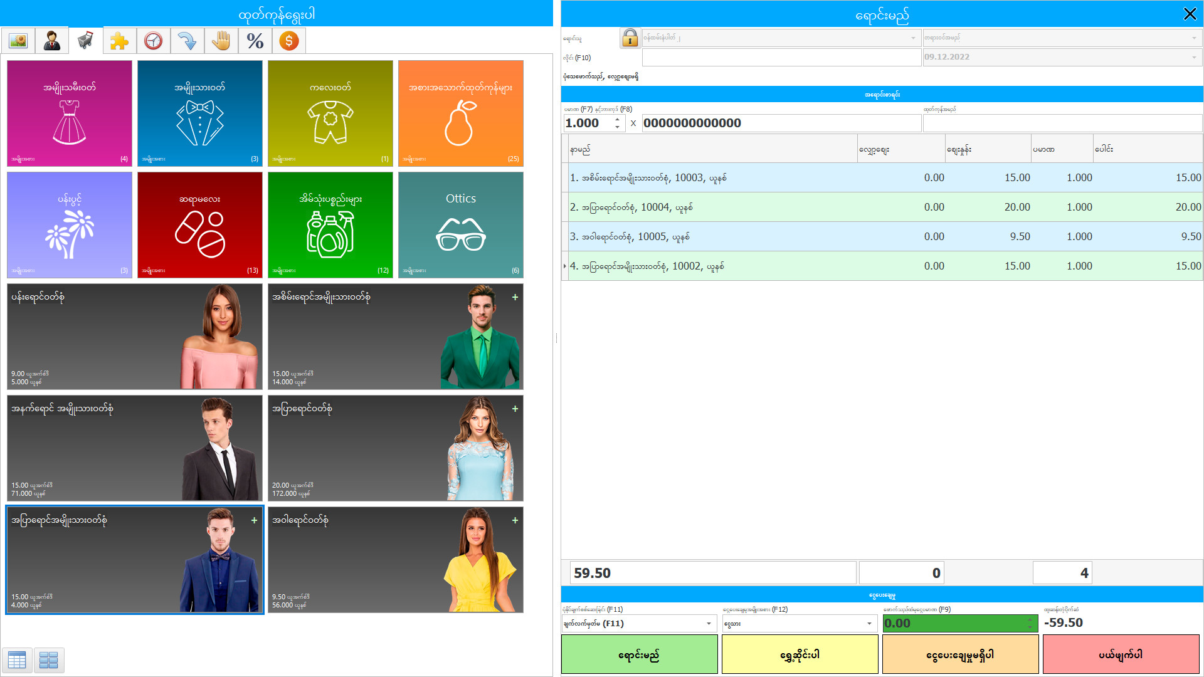Click the puzzle piece toolbar icon

click(119, 41)
